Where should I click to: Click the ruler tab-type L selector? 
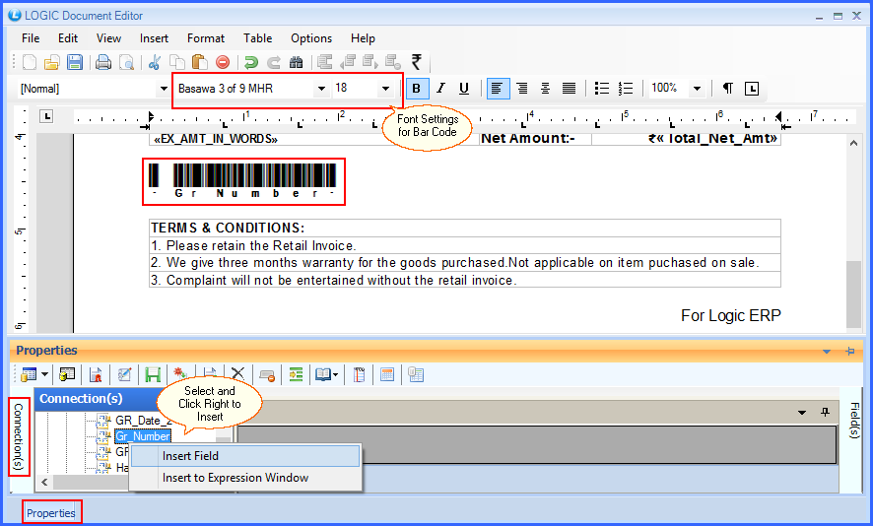46,116
